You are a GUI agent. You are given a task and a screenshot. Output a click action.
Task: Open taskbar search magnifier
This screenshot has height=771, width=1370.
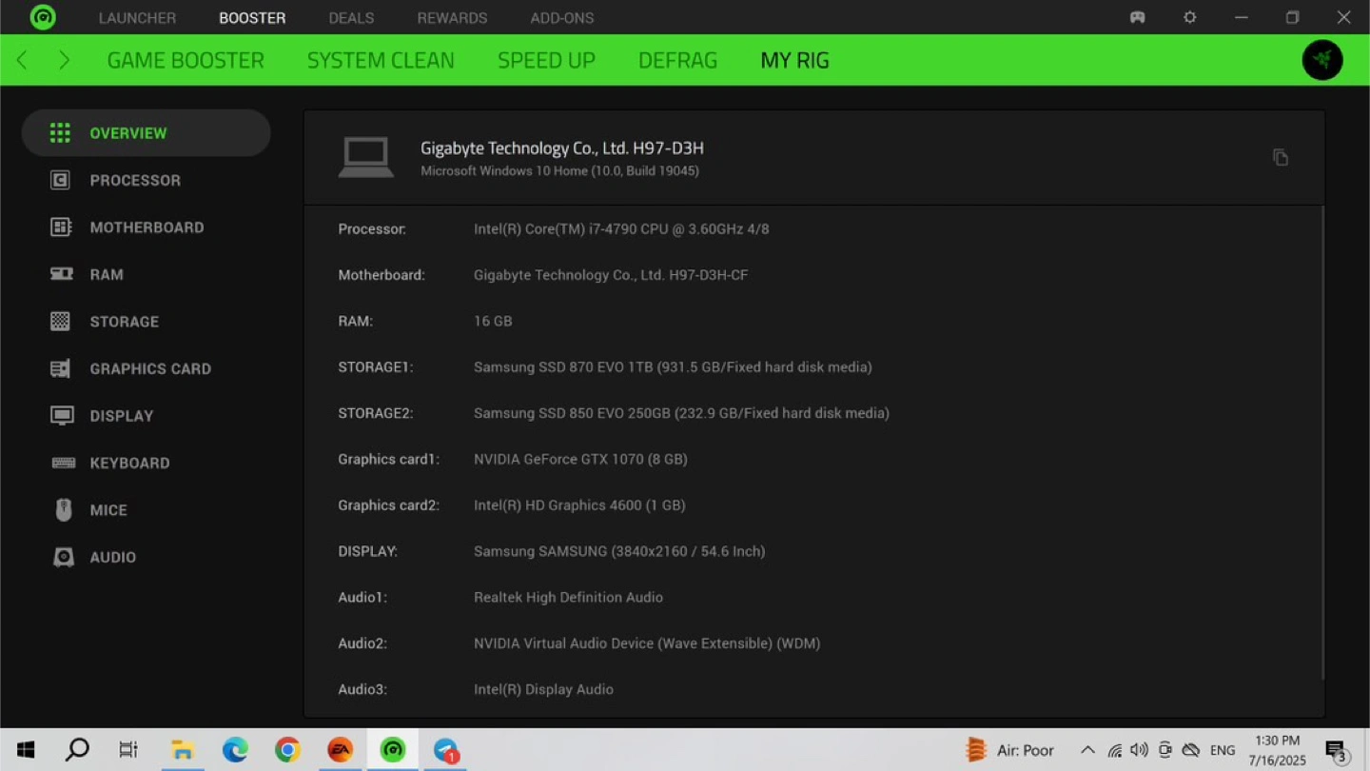coord(77,750)
